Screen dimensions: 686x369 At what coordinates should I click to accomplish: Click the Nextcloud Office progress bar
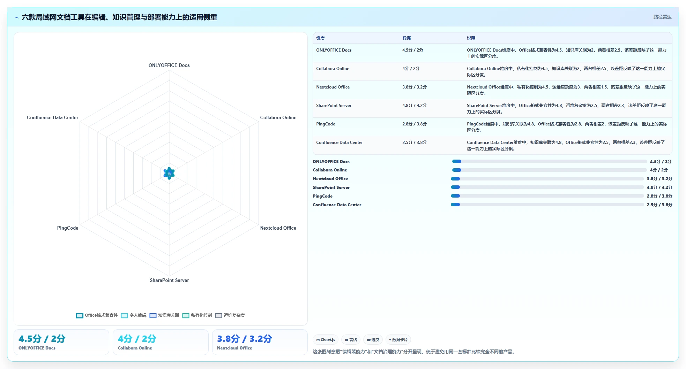pos(547,179)
